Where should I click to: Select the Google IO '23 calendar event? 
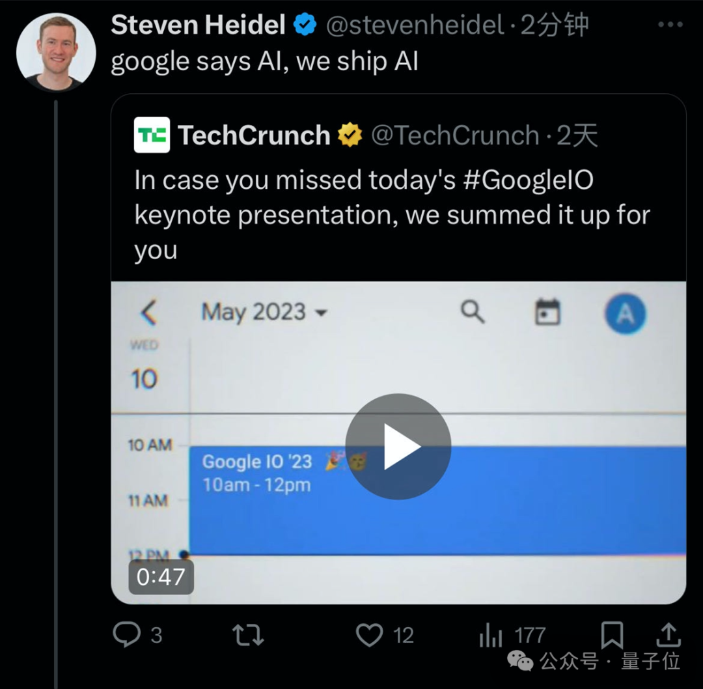point(436,500)
